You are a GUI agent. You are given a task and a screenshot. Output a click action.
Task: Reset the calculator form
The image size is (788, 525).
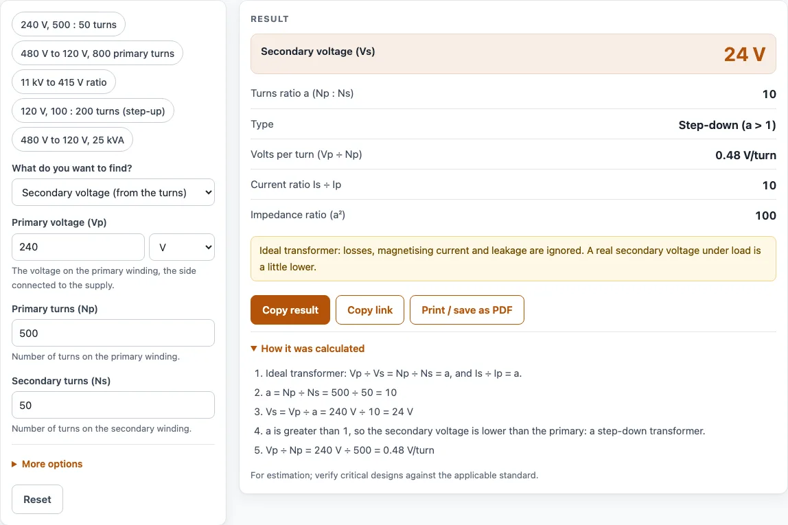point(37,500)
